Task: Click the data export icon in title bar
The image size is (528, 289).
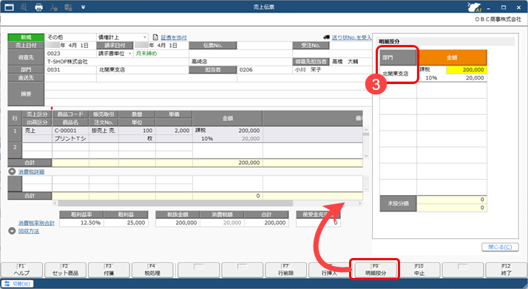Action: [x=68, y=7]
